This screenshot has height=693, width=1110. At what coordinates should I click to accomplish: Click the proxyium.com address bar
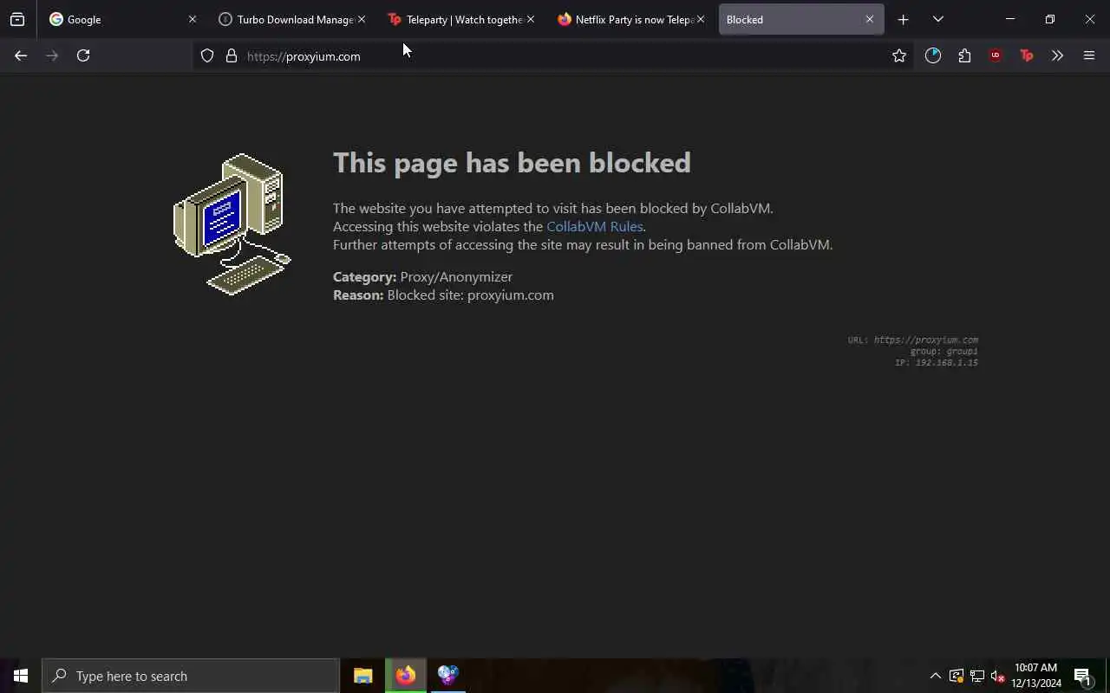555,56
